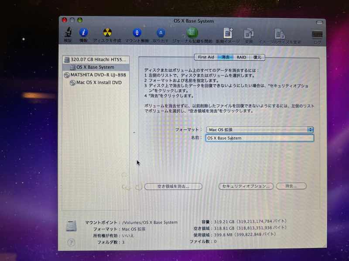The image size is (349, 261).
Task: Select the Mac OS X Install DVD volume
Action: point(96,83)
